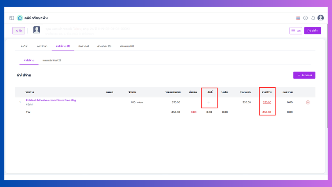Click the ส่งตัว transfer button
The height and width of the screenshot is (187, 332).
click(312, 31)
